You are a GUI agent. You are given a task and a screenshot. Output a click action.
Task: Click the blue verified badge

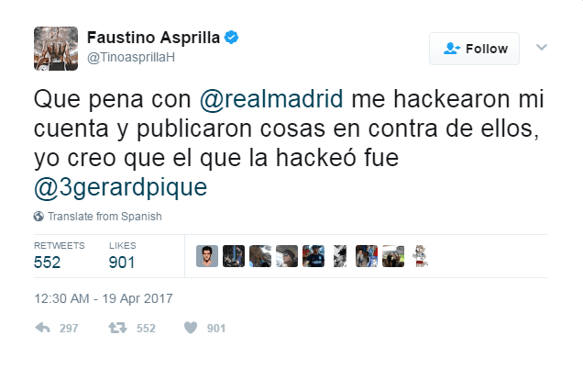pos(231,38)
